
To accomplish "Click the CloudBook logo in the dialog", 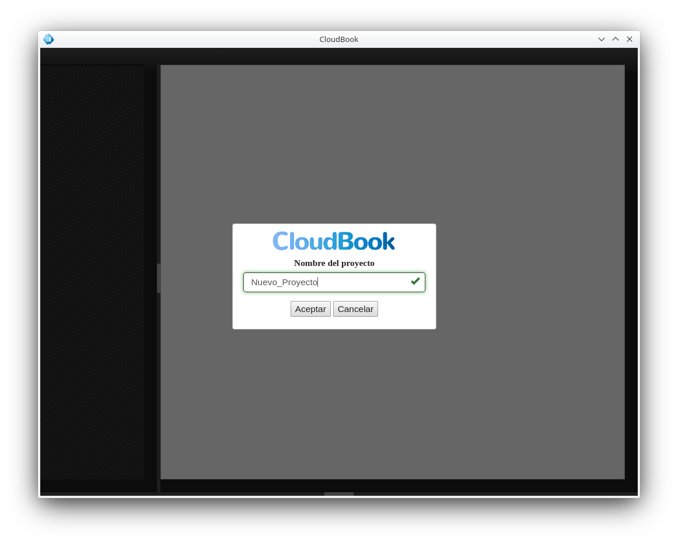I will (334, 241).
